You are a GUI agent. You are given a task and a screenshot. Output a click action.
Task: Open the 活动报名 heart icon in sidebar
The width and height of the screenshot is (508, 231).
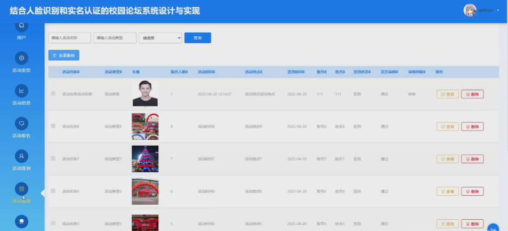(21, 124)
